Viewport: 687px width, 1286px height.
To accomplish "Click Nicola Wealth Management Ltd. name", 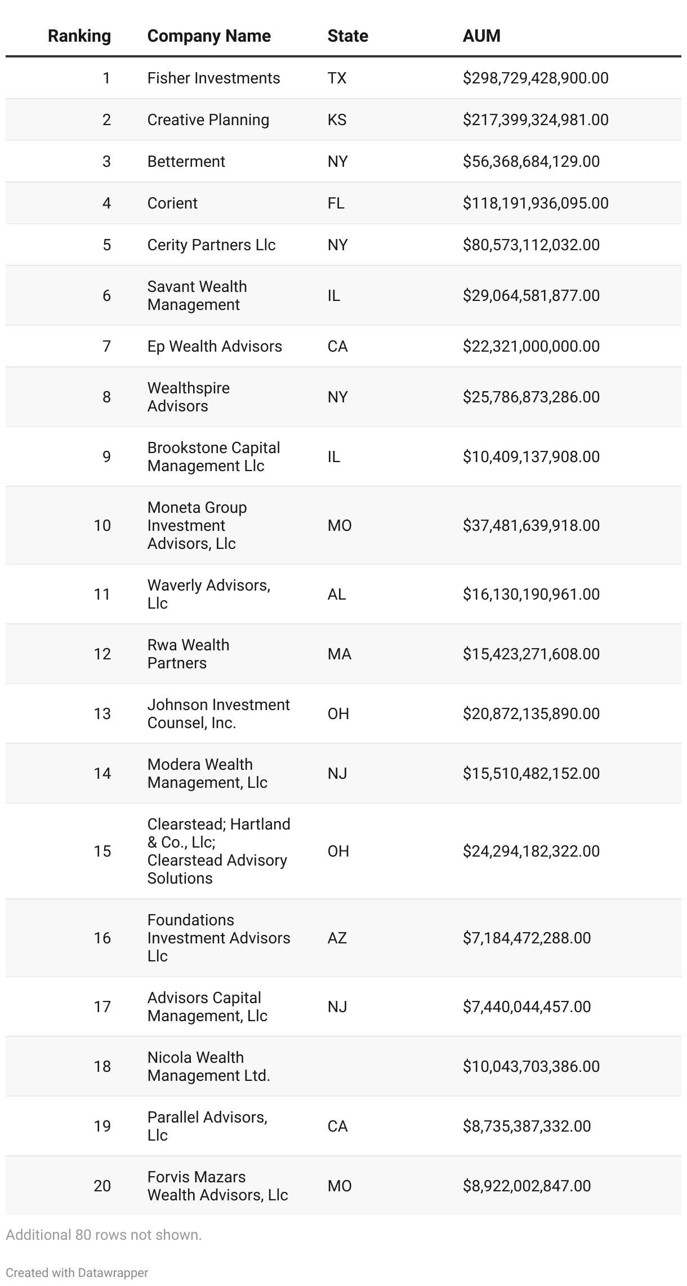I will 208,1066.
